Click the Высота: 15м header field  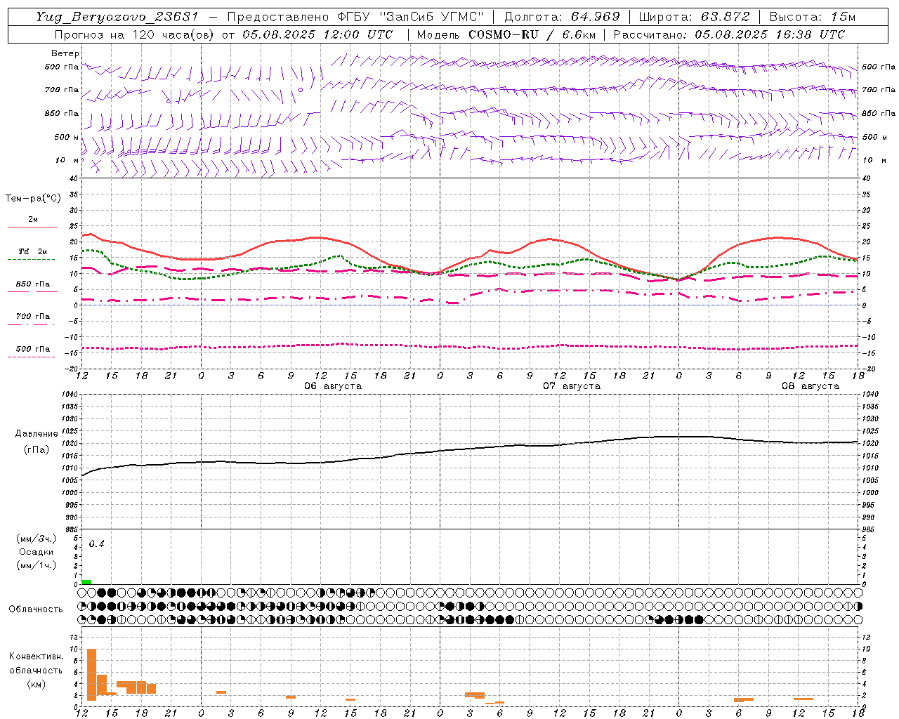813,17
